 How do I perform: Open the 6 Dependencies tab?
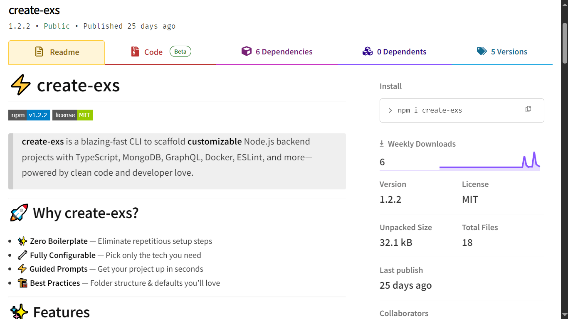click(277, 52)
